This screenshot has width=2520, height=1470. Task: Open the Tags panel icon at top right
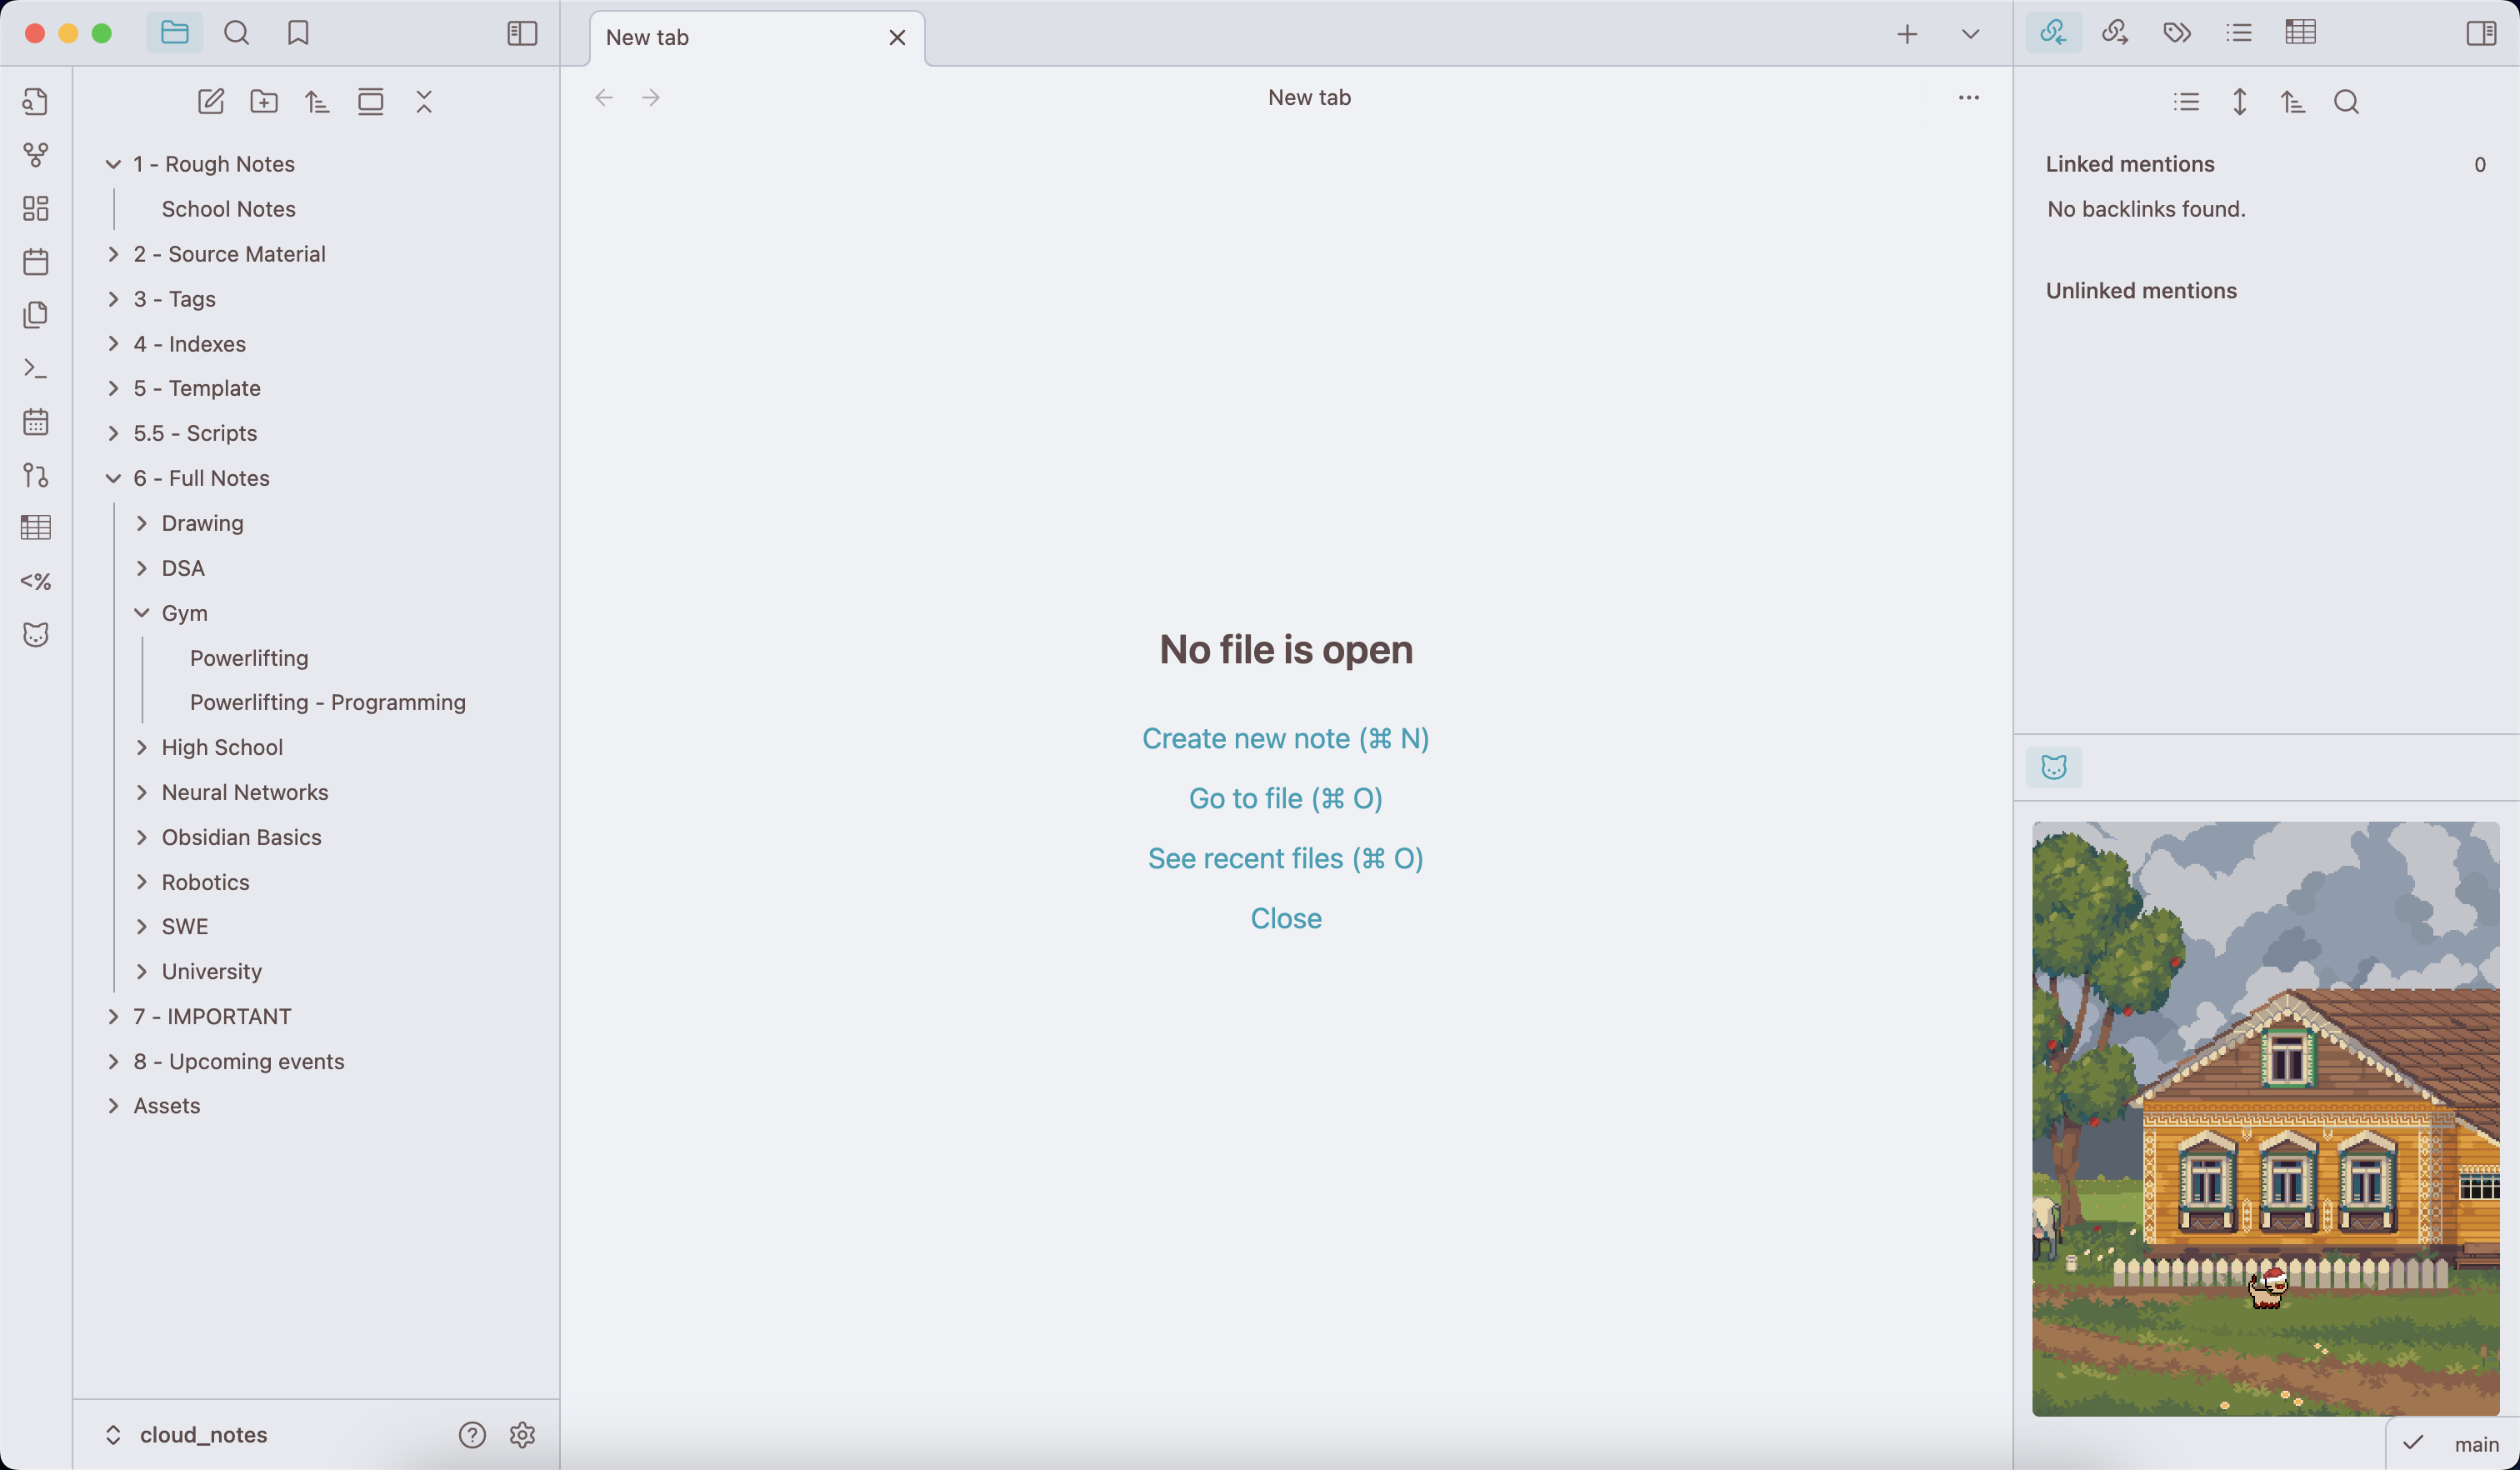(x=2176, y=33)
